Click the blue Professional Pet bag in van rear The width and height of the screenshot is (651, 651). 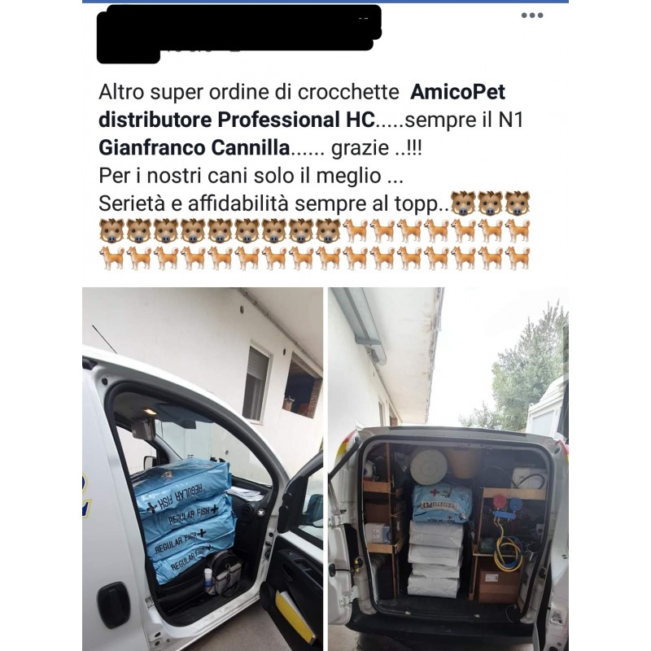(x=442, y=503)
